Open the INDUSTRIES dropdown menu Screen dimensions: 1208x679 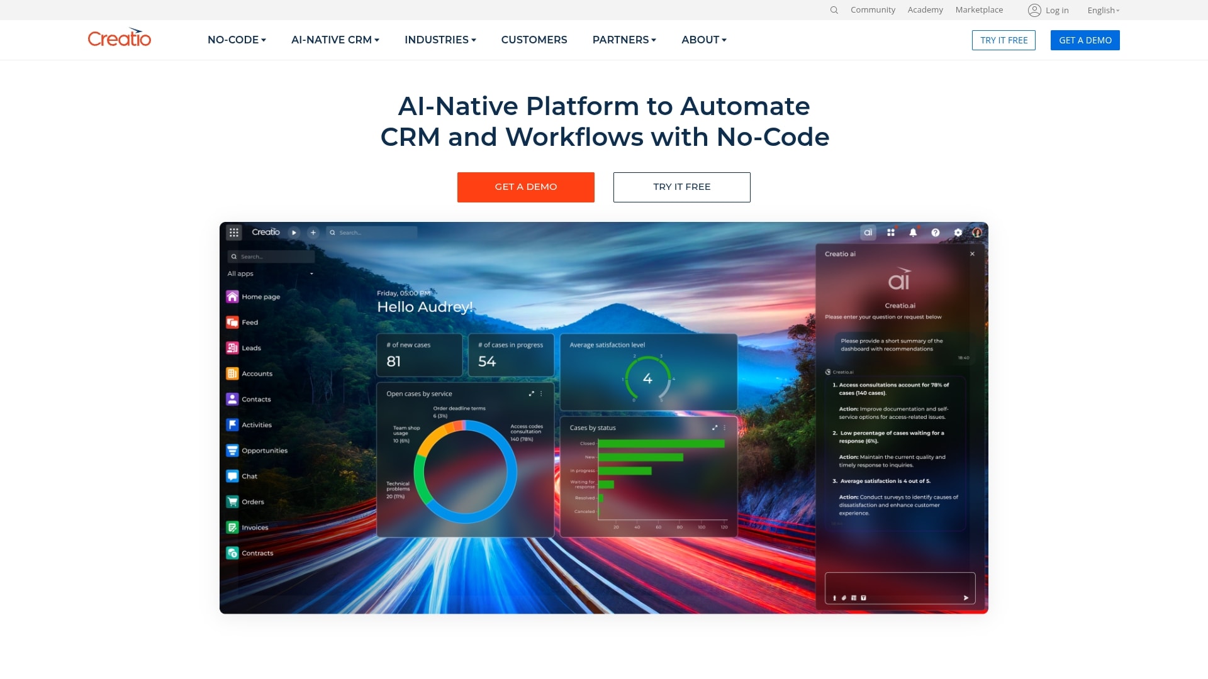[440, 40]
